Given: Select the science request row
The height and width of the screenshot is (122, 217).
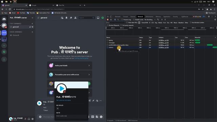Looking at the screenshot, I should click(161, 47).
